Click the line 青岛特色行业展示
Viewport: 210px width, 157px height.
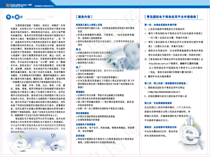pyautogui.click(x=86, y=63)
